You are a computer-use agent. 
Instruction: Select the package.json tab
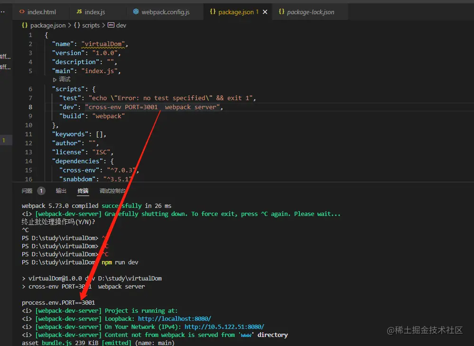[x=236, y=12]
